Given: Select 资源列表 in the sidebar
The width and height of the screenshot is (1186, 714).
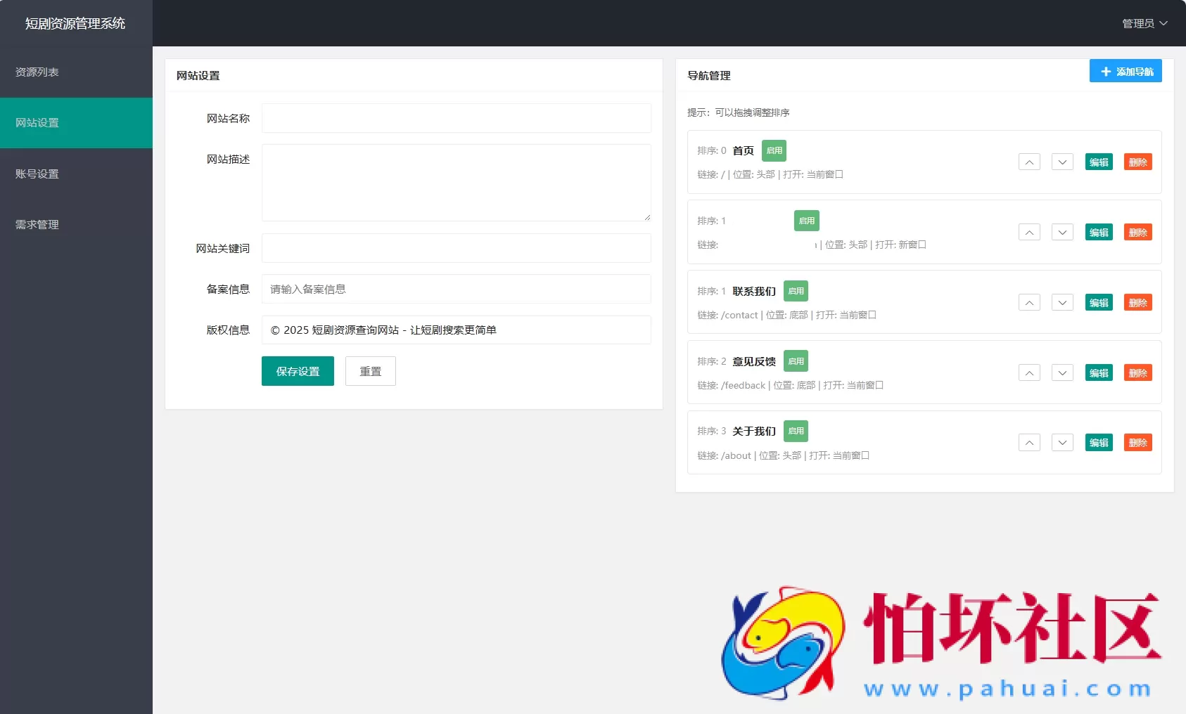Looking at the screenshot, I should coord(36,72).
